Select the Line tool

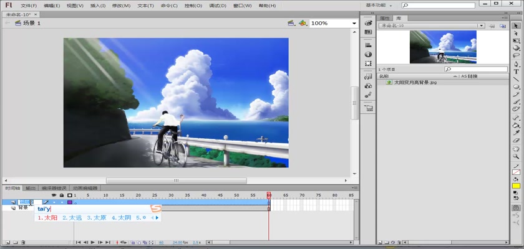[516, 79]
